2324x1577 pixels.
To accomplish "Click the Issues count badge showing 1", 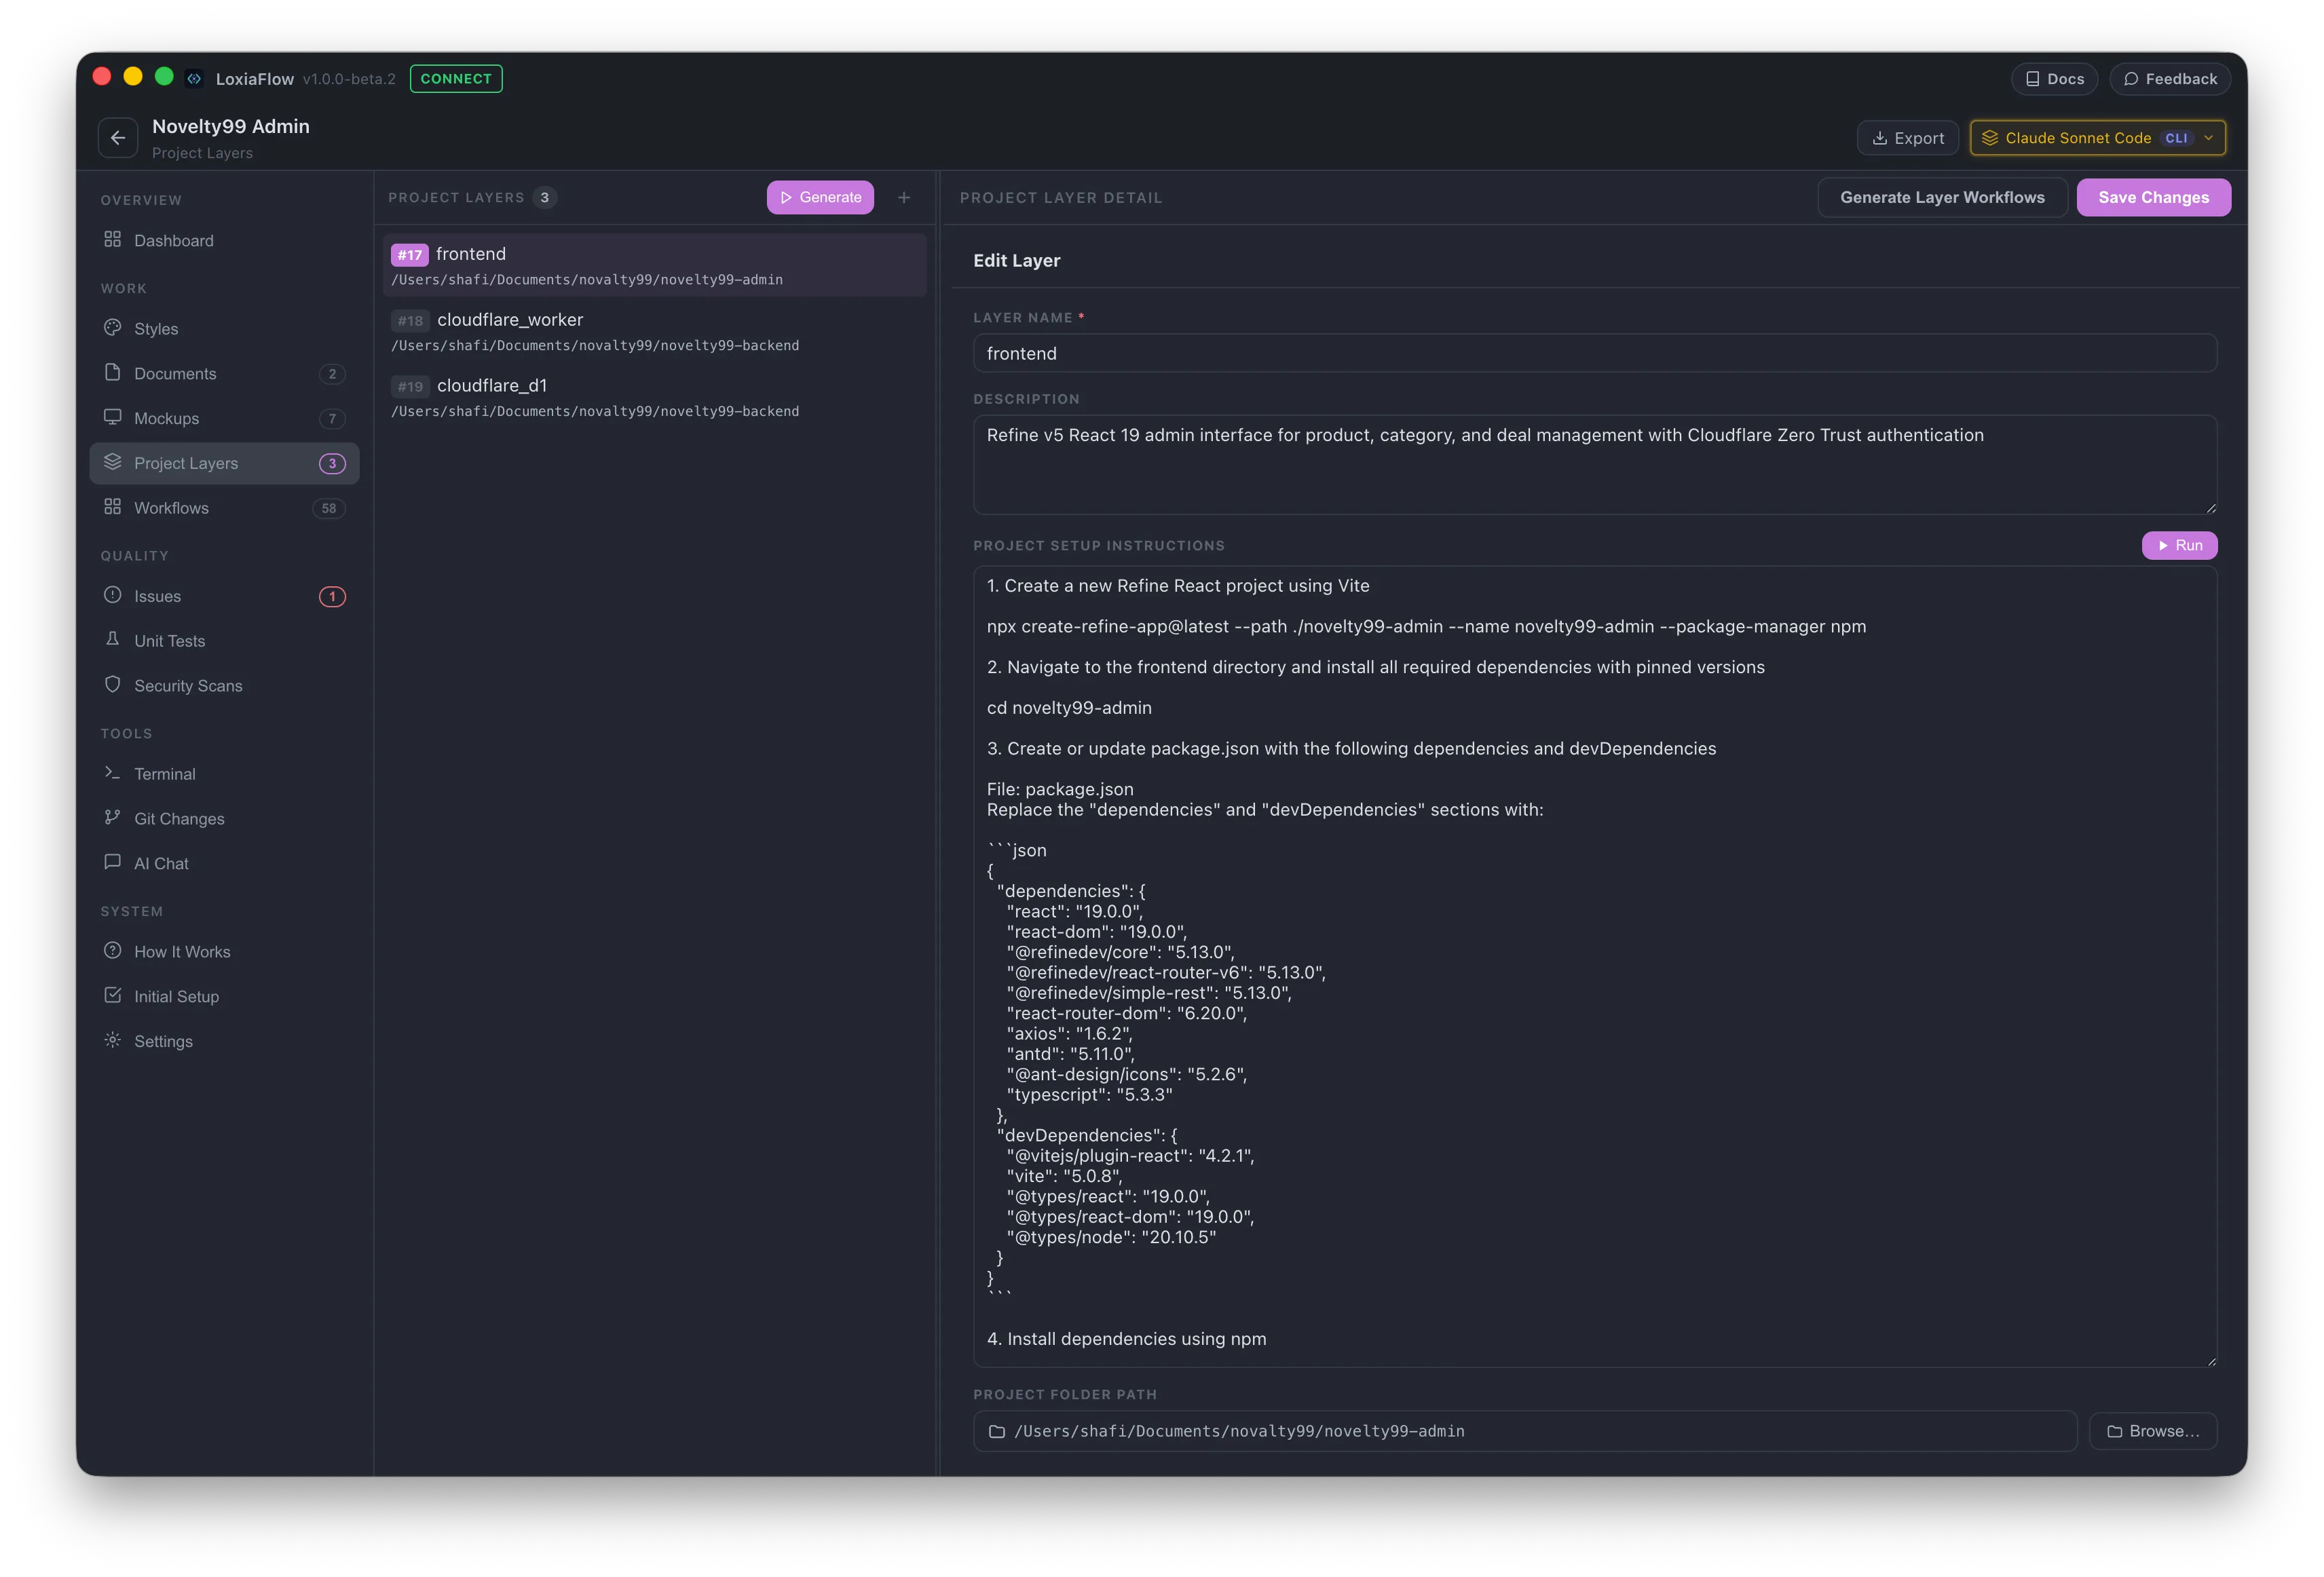I will point(332,597).
